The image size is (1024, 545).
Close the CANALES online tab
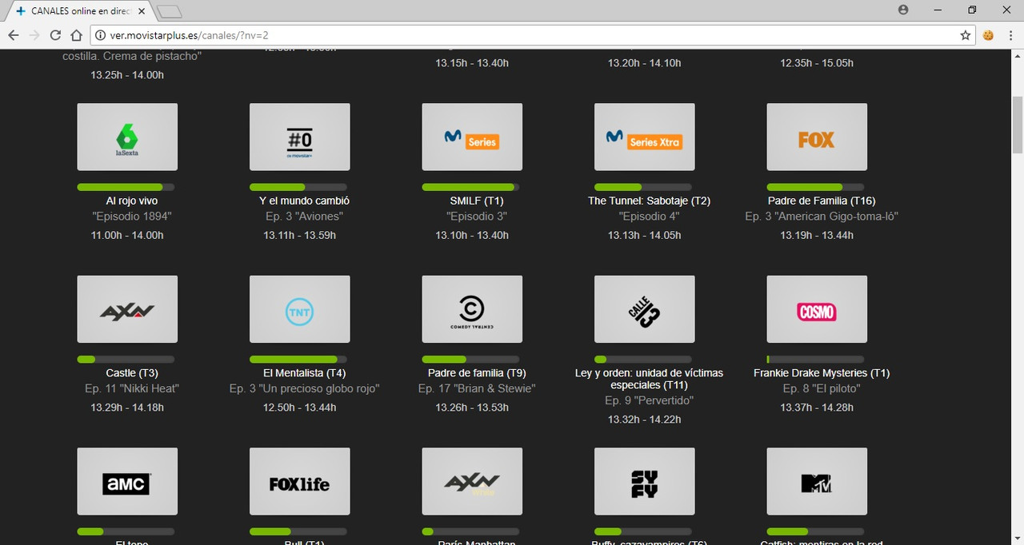tap(142, 11)
